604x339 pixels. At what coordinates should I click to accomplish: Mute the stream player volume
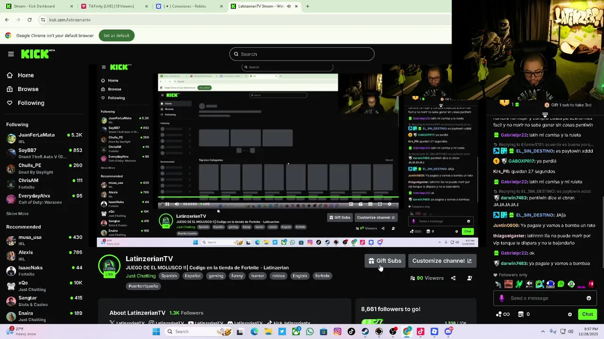click(x=177, y=204)
